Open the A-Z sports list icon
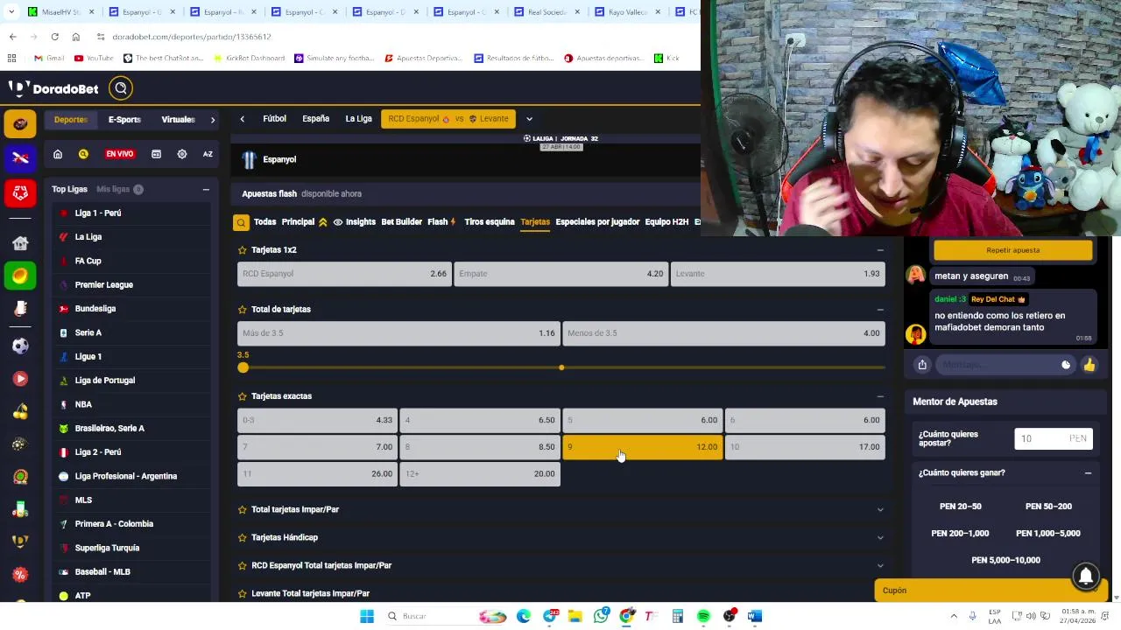The image size is (1121, 630). (208, 154)
